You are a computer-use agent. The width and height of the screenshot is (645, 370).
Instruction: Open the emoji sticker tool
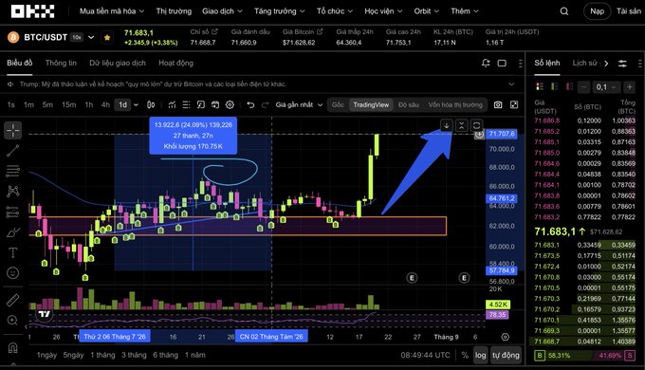[x=12, y=272]
